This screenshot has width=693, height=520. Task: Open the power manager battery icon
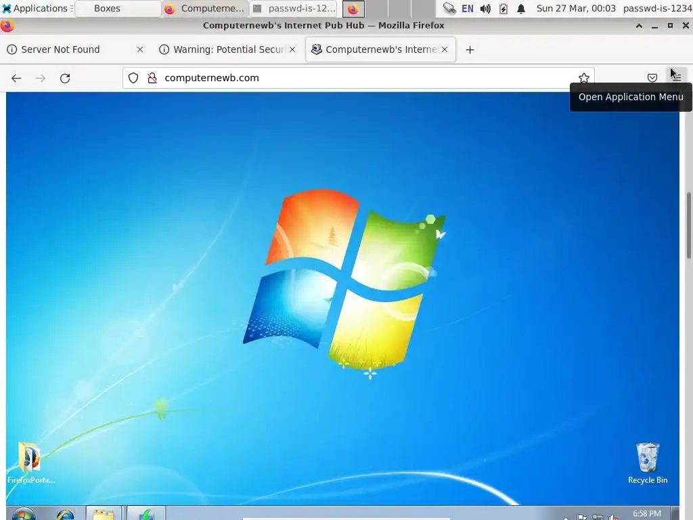[504, 8]
